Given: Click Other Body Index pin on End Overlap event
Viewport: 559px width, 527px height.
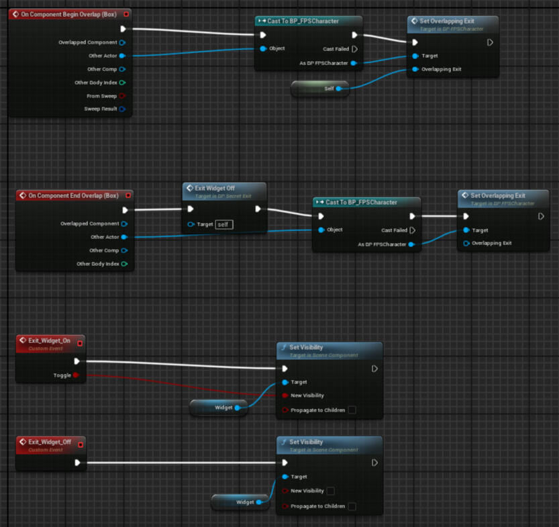Looking at the screenshot, I should tap(124, 264).
